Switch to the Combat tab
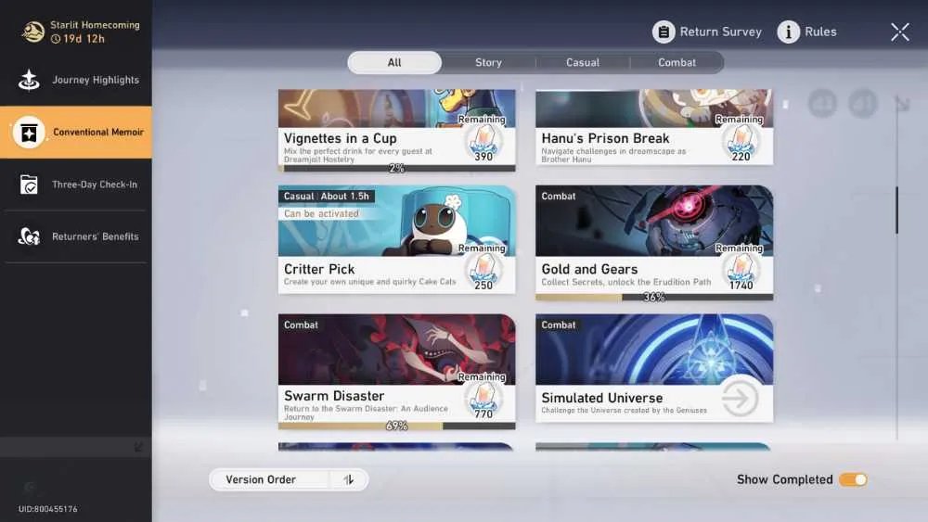This screenshot has width=928, height=522. tap(677, 63)
